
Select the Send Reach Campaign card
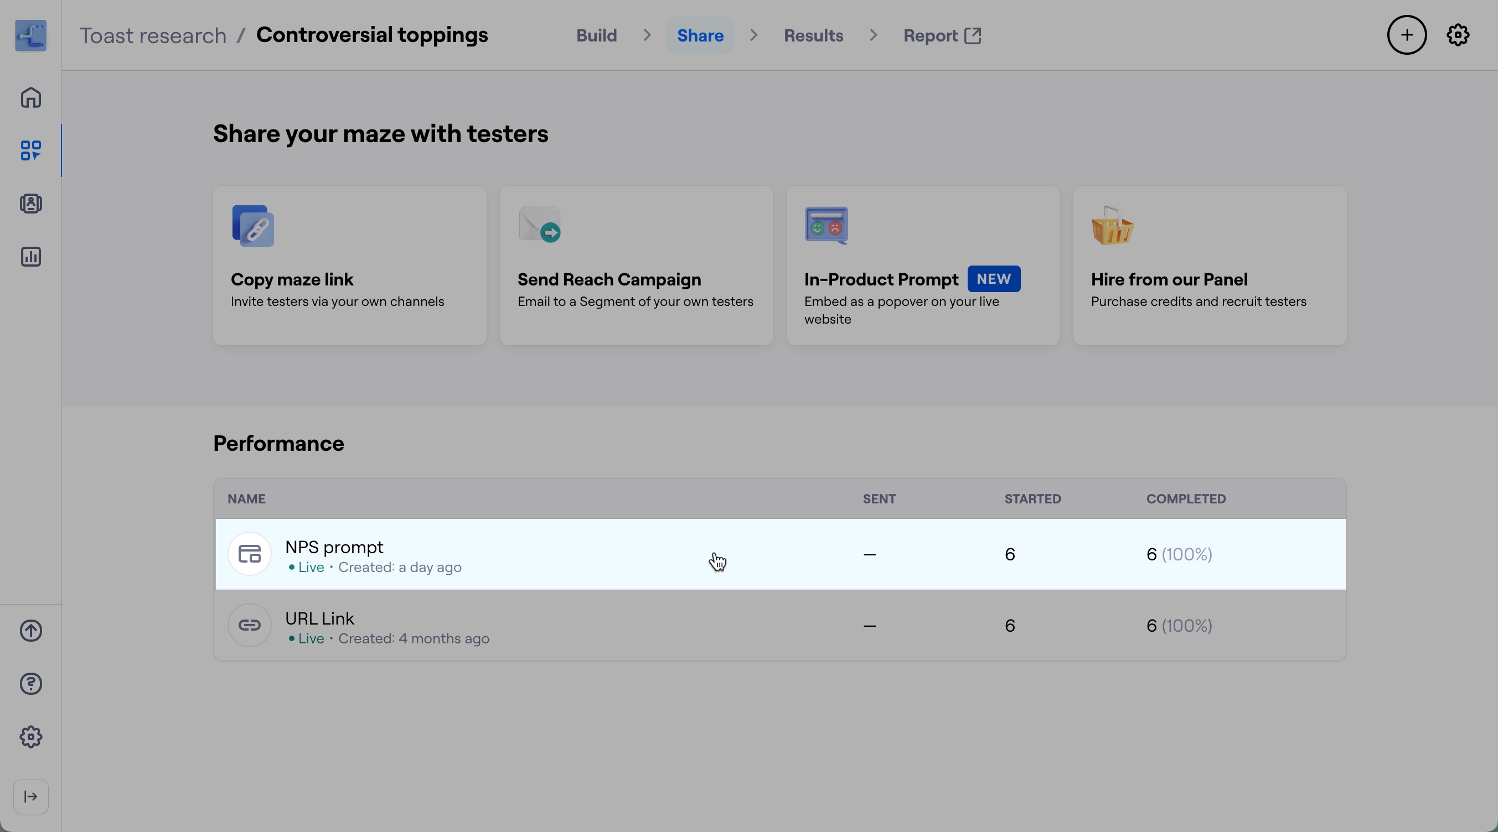(636, 266)
